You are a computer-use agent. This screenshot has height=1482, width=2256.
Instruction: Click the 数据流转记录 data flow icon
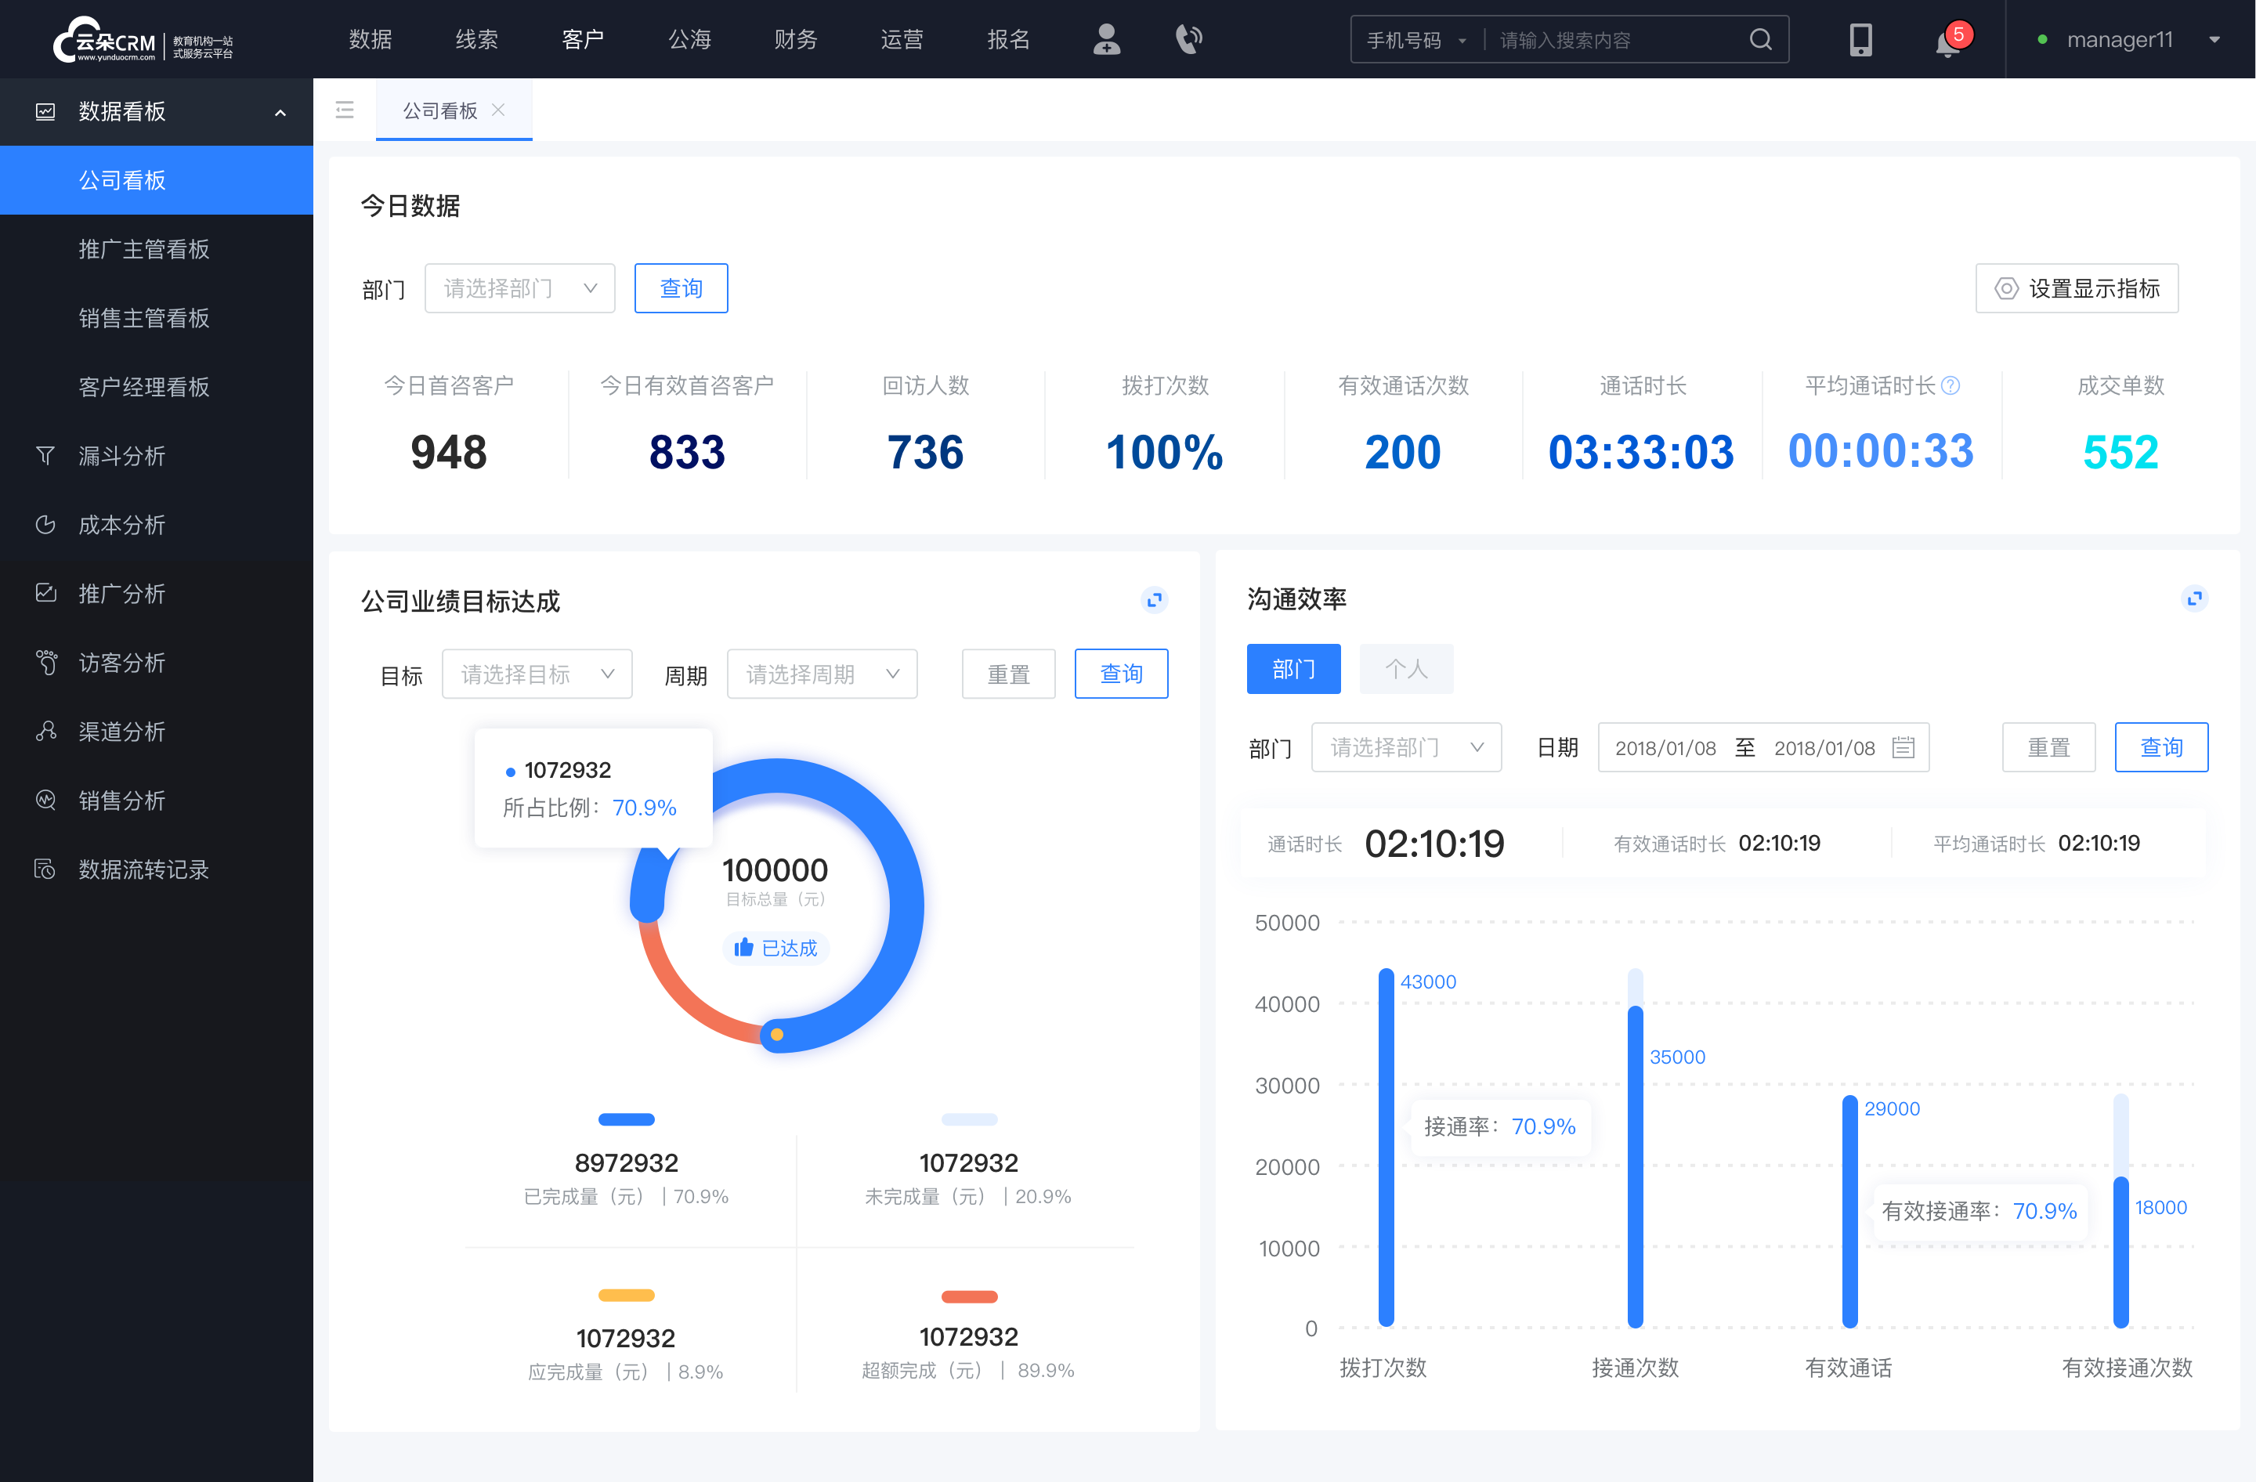tap(45, 866)
